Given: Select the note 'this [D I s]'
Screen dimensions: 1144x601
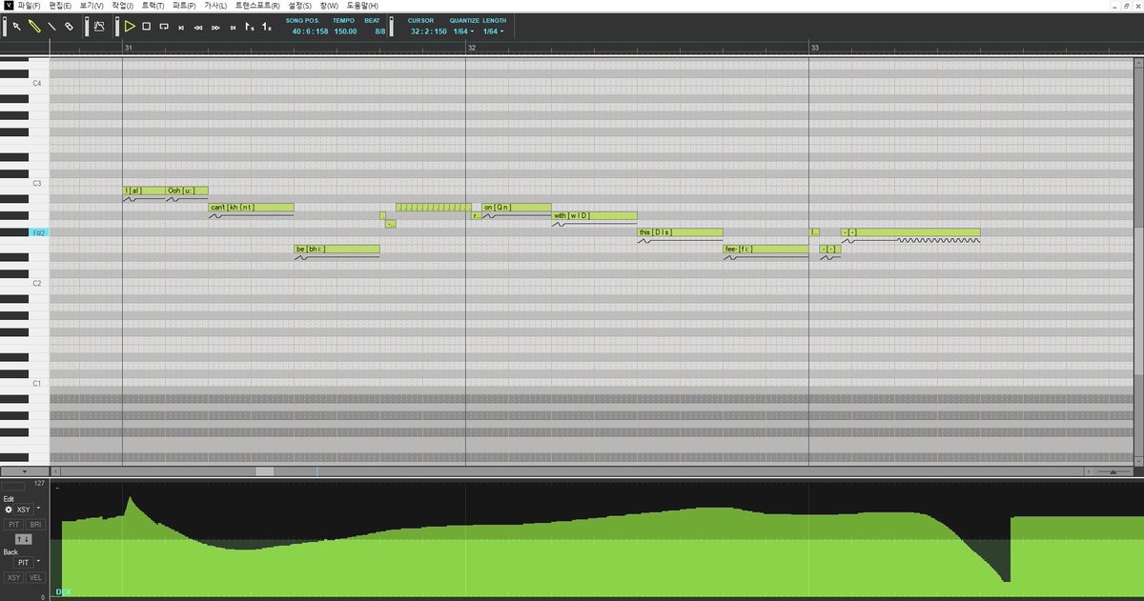Looking at the screenshot, I should (680, 232).
